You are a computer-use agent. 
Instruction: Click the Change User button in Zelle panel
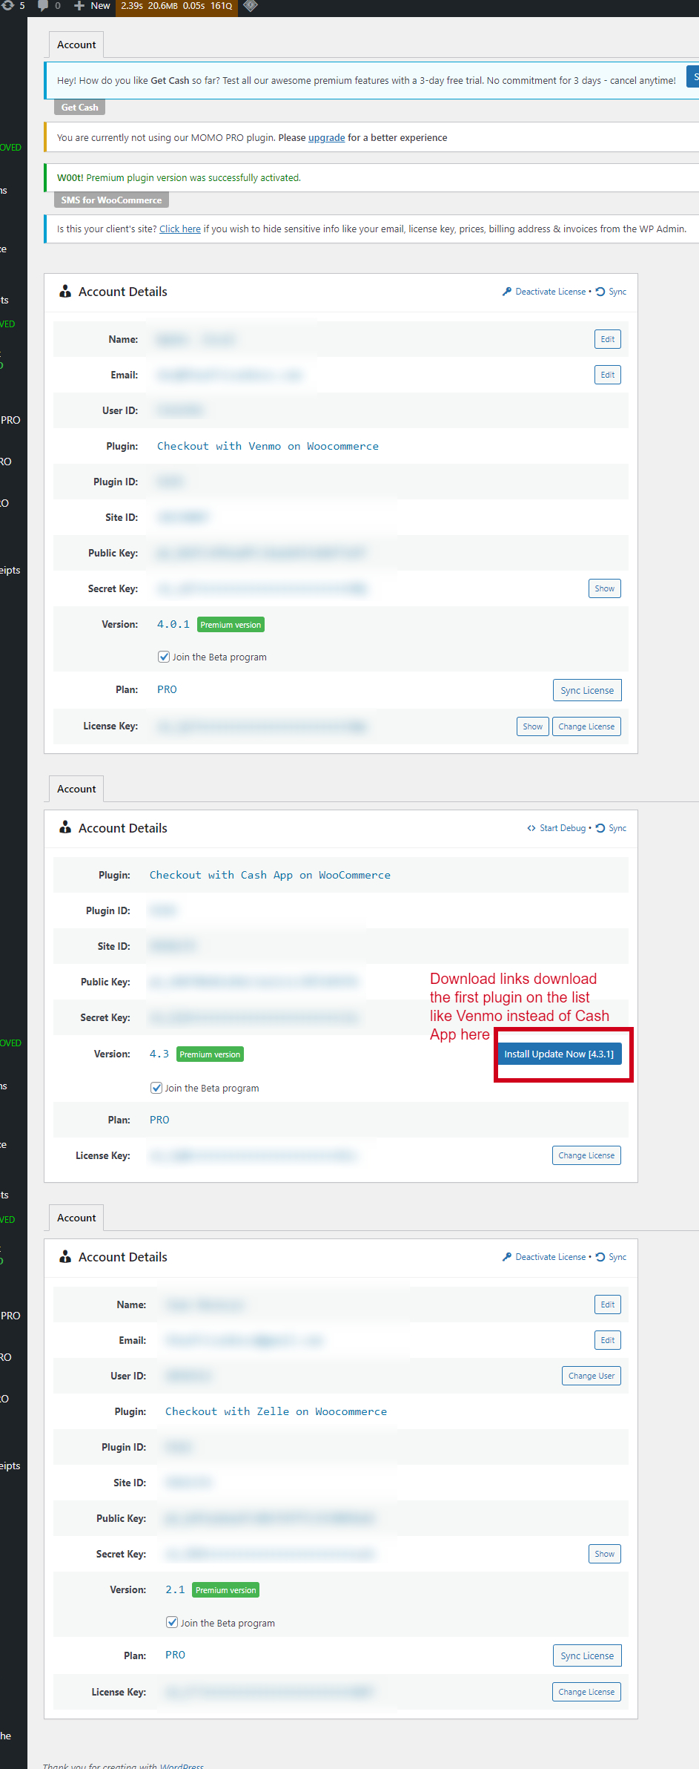point(592,1376)
